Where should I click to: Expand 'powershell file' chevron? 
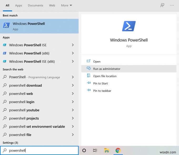[73, 134]
